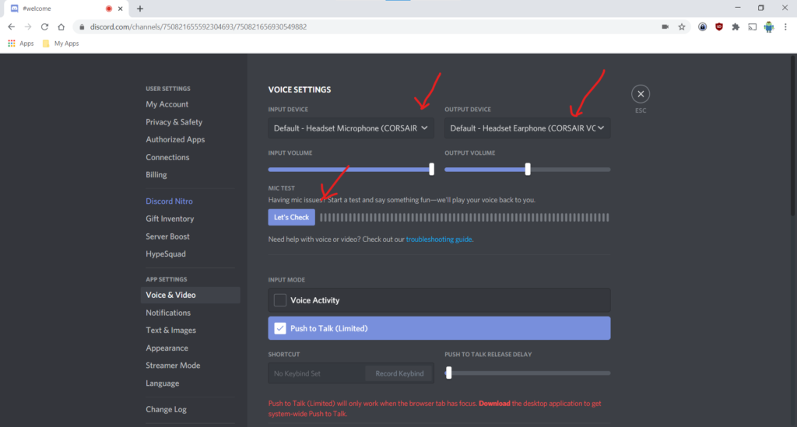Go back in browser history

coord(11,27)
